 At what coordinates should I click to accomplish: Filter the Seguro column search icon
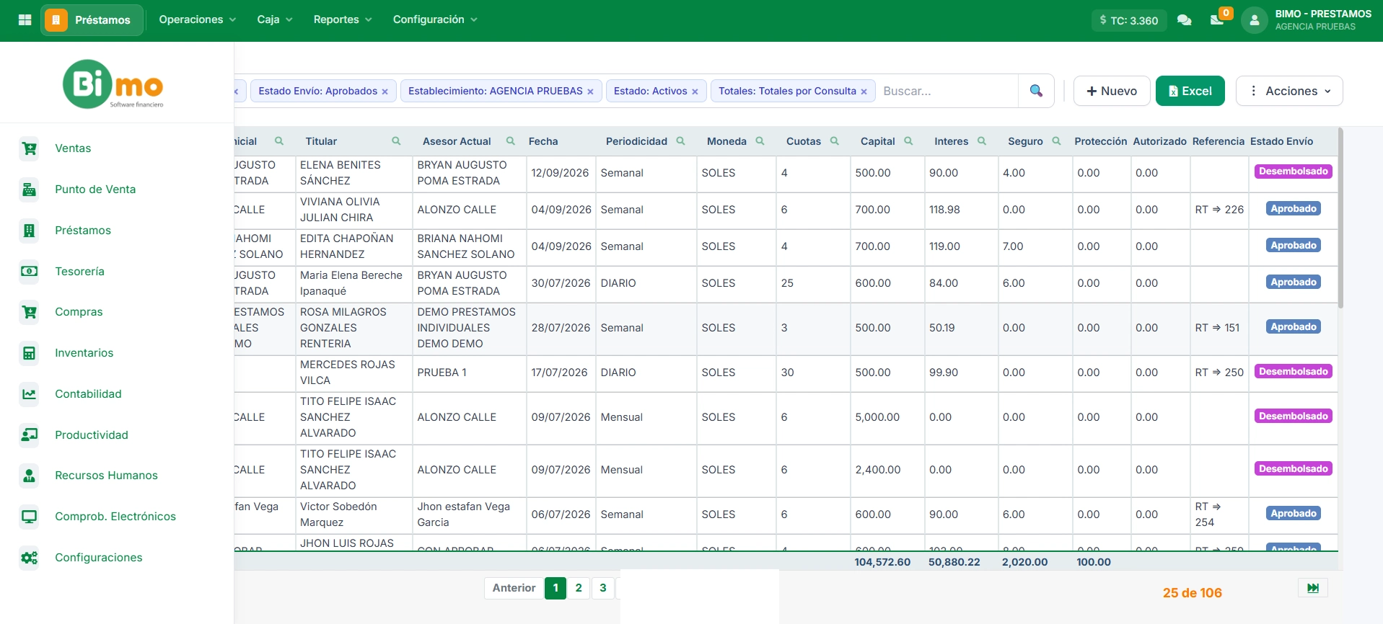[x=1056, y=141]
